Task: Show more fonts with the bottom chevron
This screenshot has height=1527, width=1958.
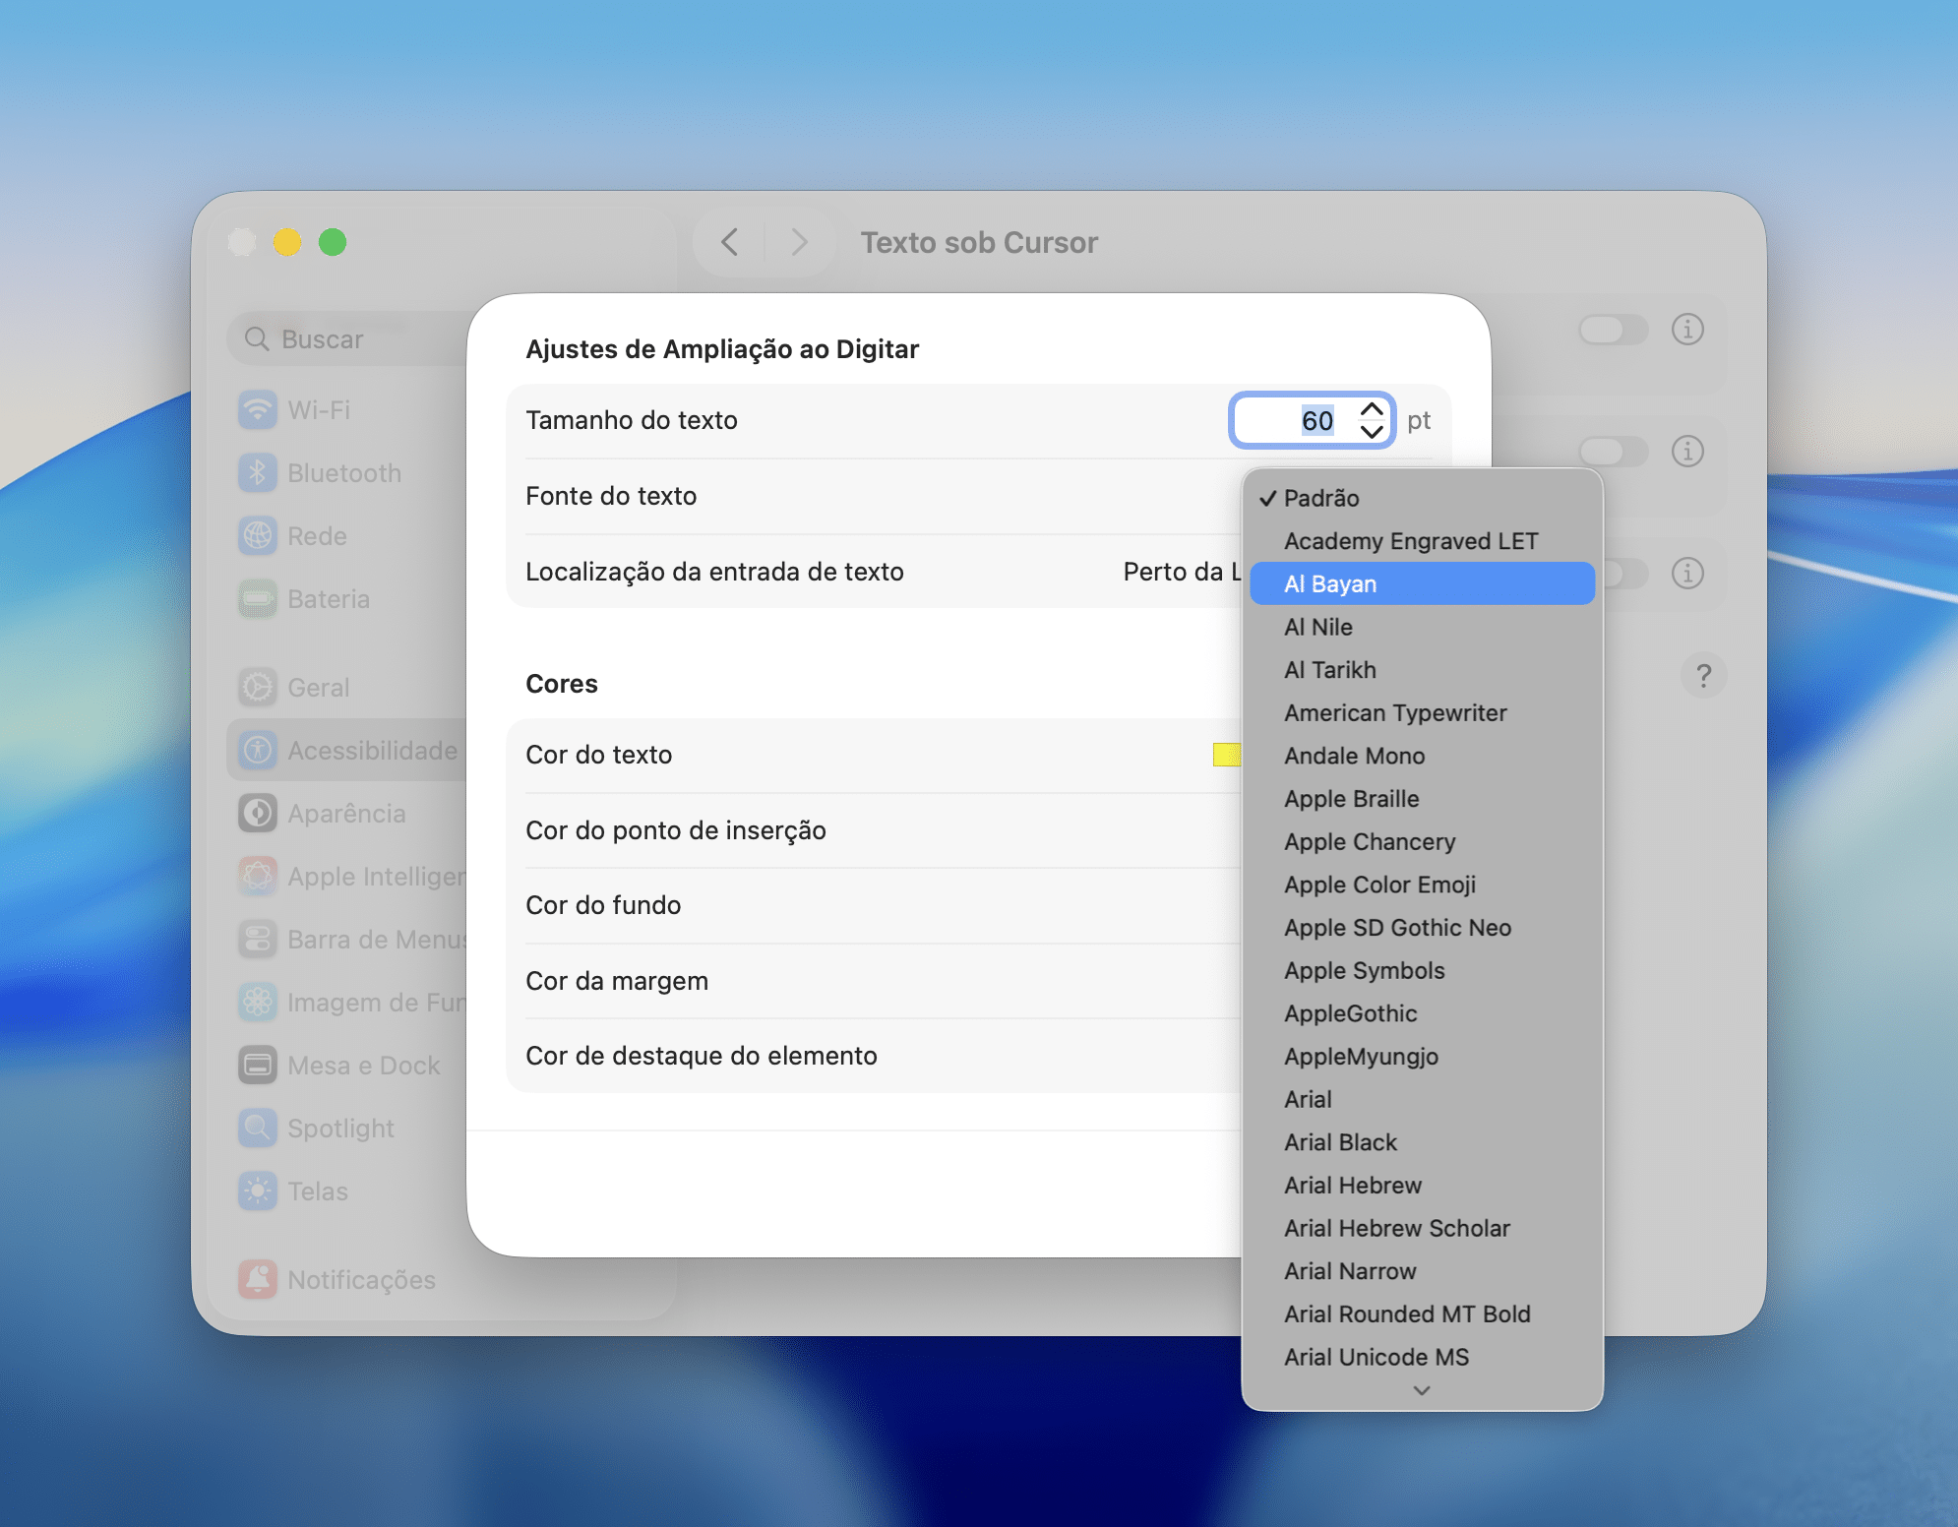Action: (1422, 1390)
